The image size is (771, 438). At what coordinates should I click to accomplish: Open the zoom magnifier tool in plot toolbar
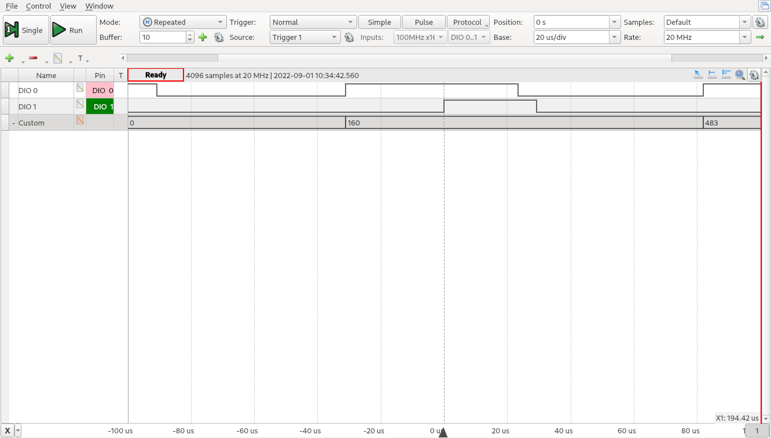(740, 75)
